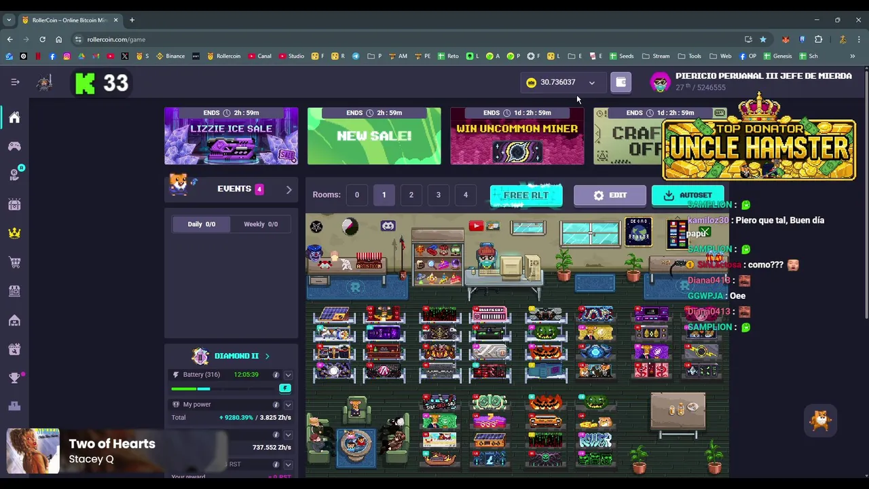This screenshot has height=489, width=869.
Task: Open the home icon in the left sidebar
Action: tap(14, 117)
